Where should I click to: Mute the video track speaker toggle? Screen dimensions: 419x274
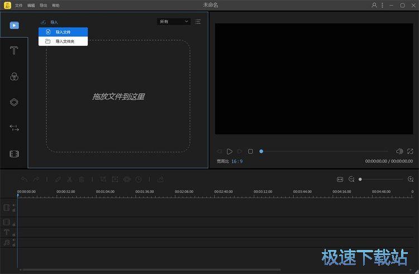point(14,205)
